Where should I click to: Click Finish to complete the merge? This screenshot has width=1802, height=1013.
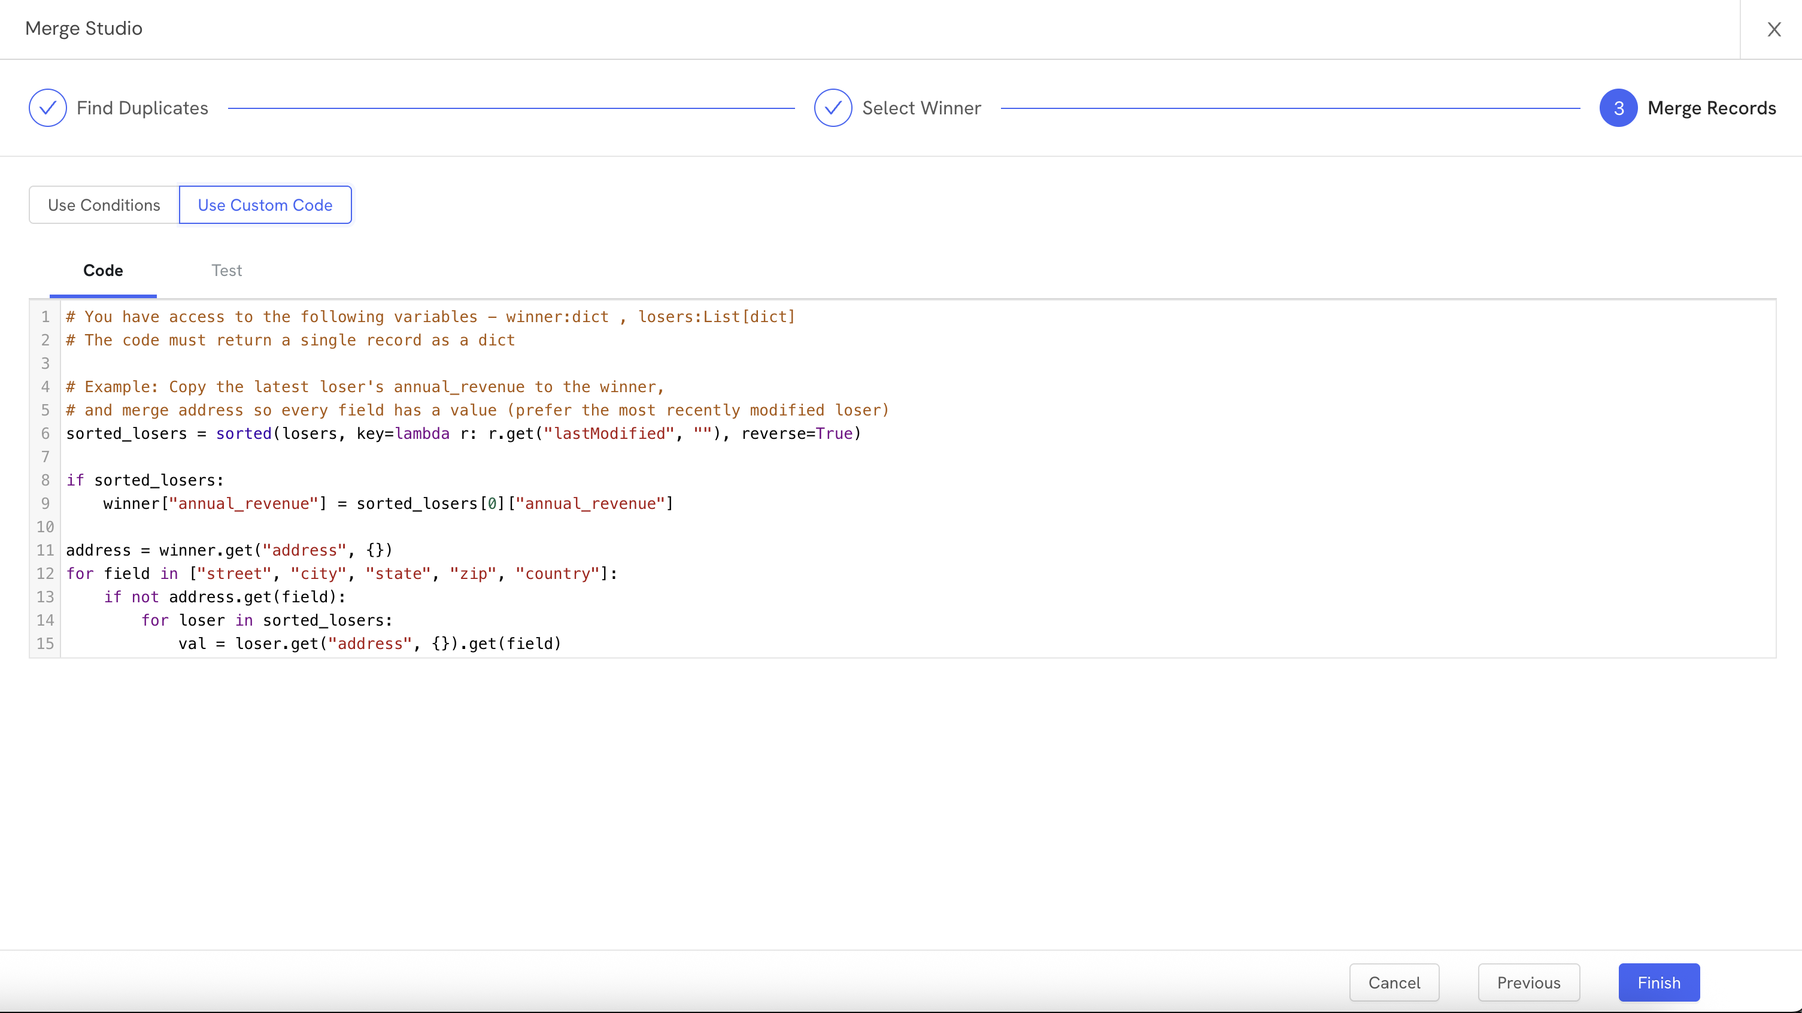[1658, 982]
